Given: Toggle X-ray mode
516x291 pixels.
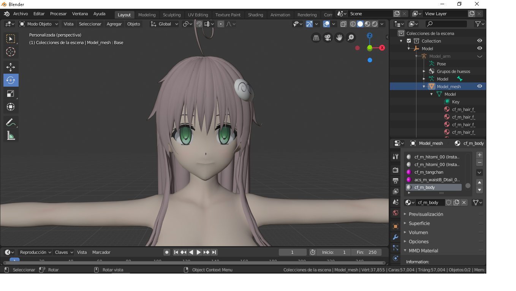Looking at the screenshot, I should click(343, 24).
